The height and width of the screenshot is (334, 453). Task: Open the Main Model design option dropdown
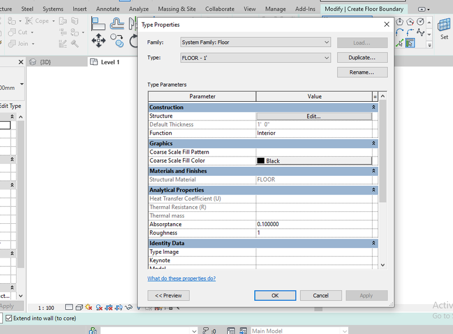(x=299, y=331)
